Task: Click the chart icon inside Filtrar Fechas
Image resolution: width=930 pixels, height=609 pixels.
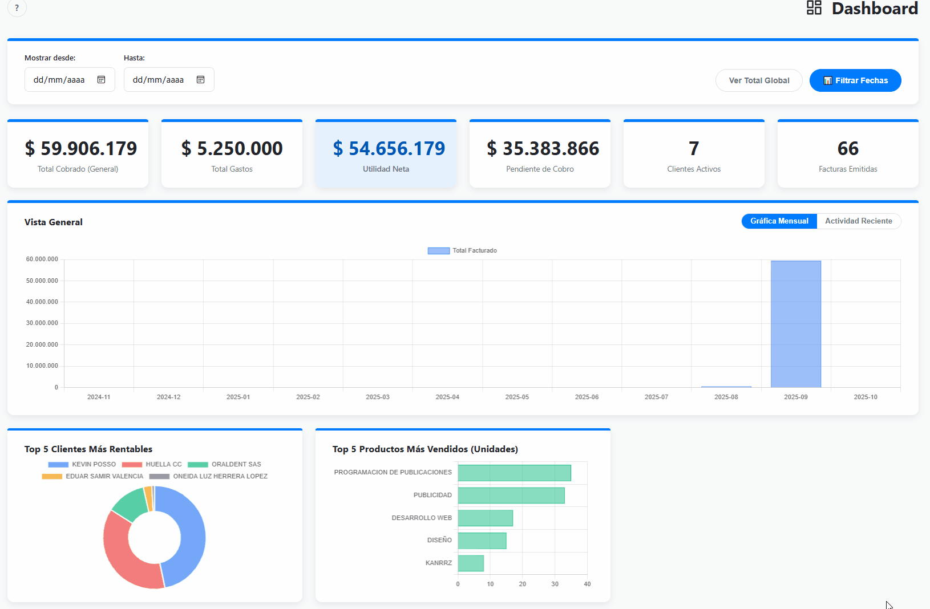Action: (x=827, y=80)
